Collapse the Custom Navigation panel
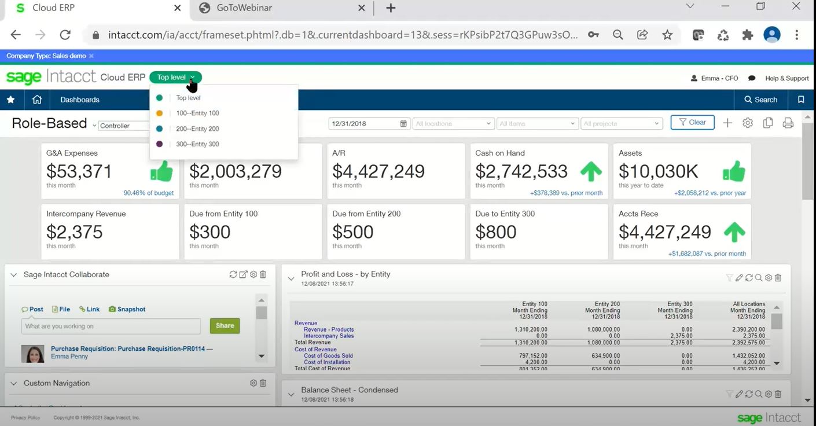The image size is (816, 426). (x=14, y=383)
